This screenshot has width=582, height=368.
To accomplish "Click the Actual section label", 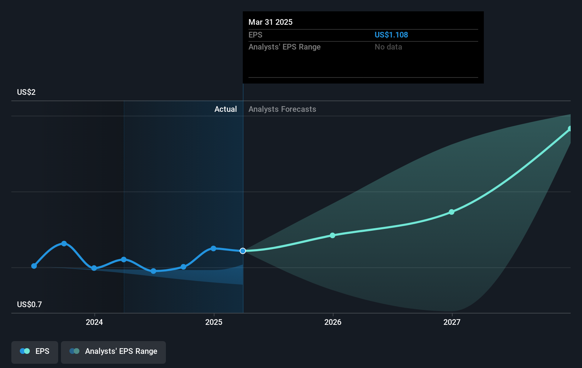I will pos(225,109).
